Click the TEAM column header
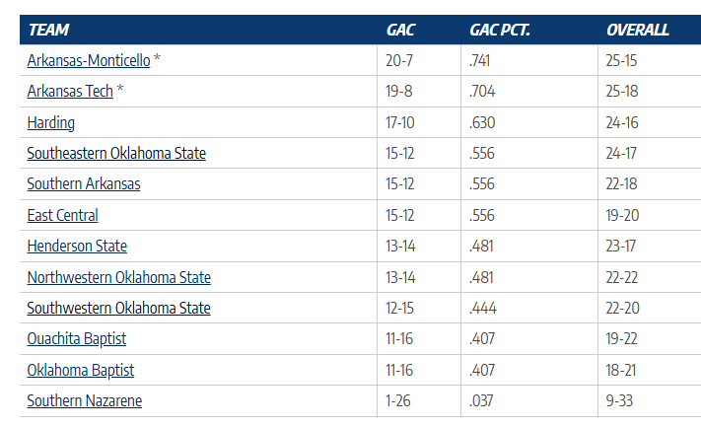This screenshot has width=701, height=427. [49, 30]
